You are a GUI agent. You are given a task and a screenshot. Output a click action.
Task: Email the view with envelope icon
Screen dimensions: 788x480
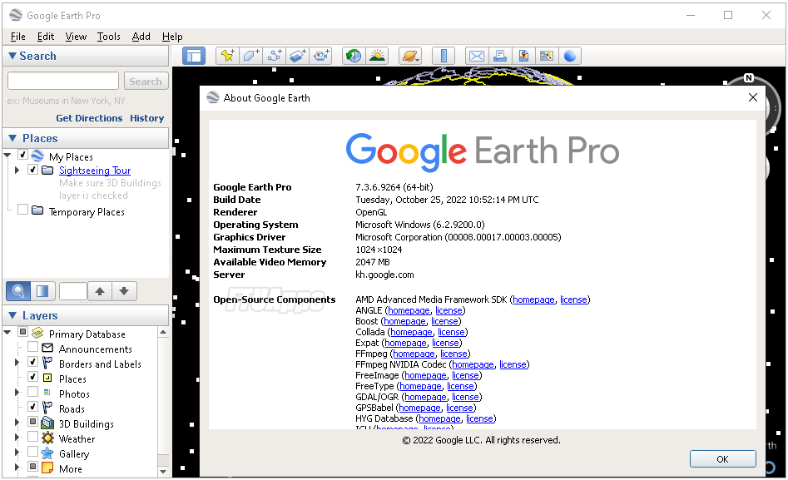tap(477, 56)
